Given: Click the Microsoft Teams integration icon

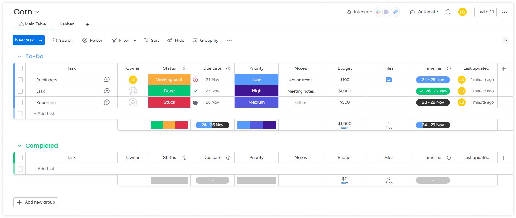Looking at the screenshot, I should (387, 12).
